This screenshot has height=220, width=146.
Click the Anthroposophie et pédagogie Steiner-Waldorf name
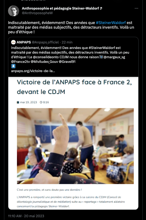coord(62,8)
